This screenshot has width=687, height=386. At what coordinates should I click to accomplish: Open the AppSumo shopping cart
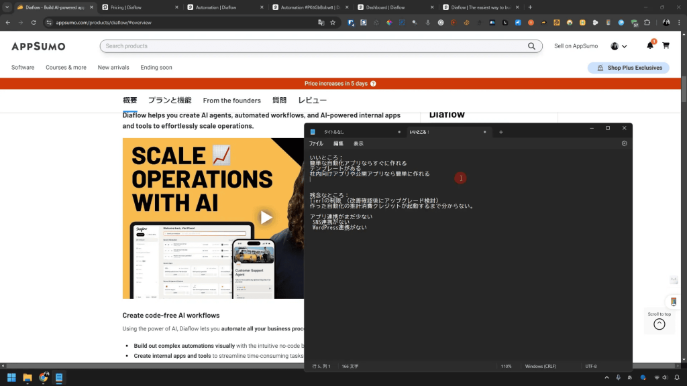tap(666, 46)
